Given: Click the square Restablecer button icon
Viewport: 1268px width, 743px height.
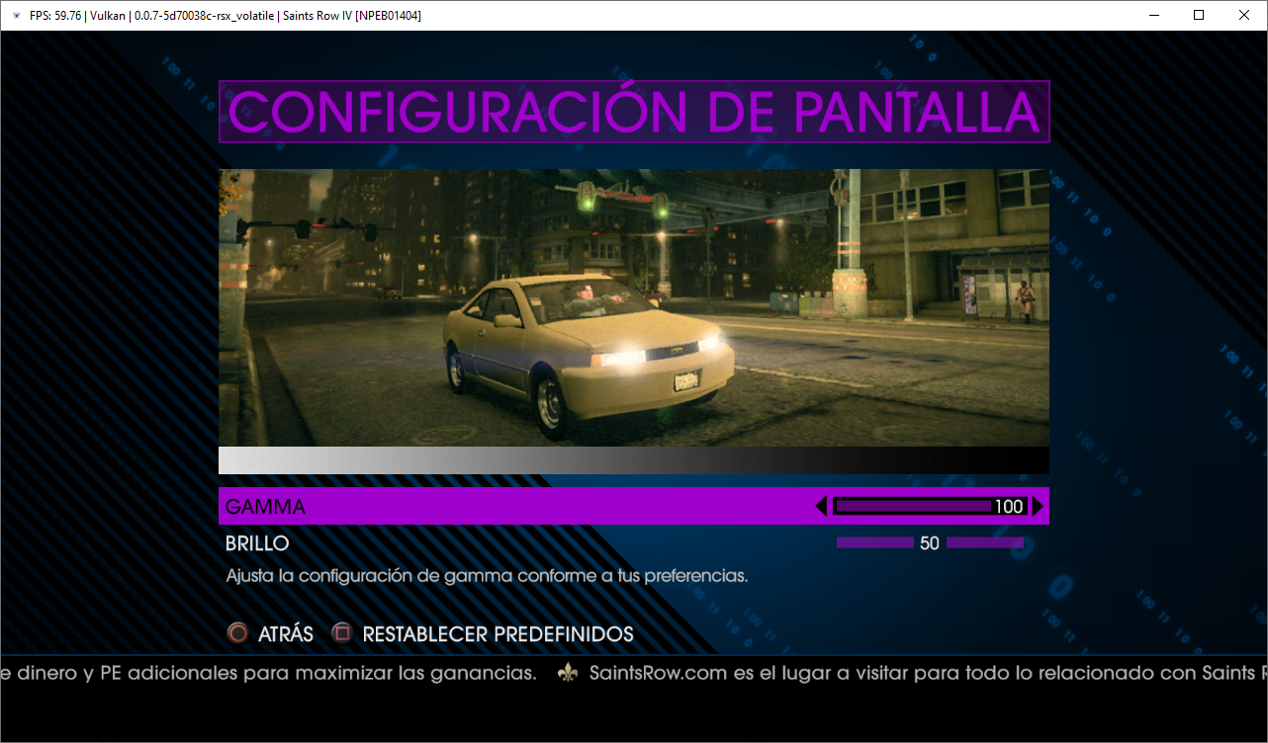Looking at the screenshot, I should [341, 633].
